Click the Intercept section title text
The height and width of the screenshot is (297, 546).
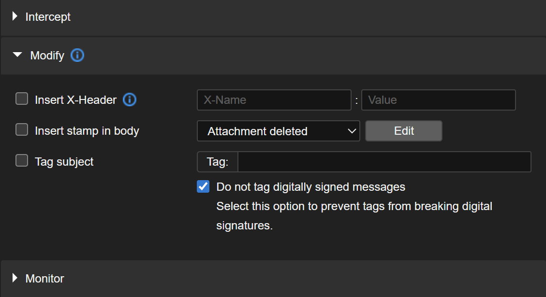[x=48, y=17]
